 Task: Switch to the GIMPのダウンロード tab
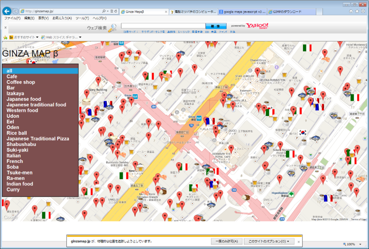click(292, 12)
